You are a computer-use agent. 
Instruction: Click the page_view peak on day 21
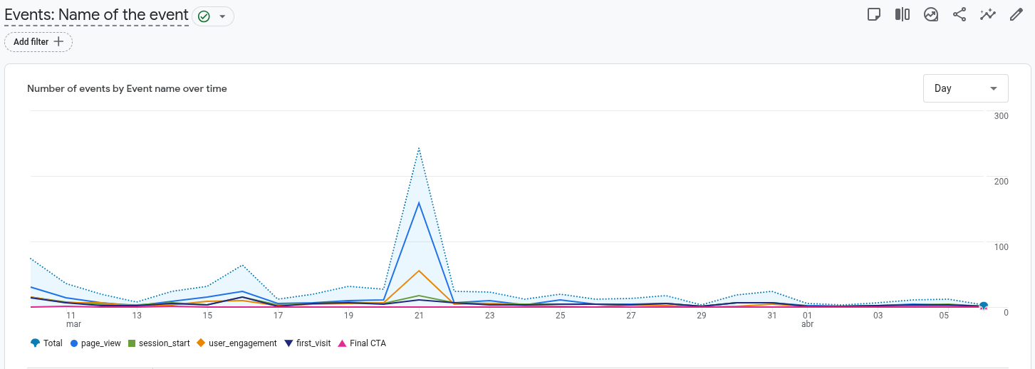pos(419,203)
